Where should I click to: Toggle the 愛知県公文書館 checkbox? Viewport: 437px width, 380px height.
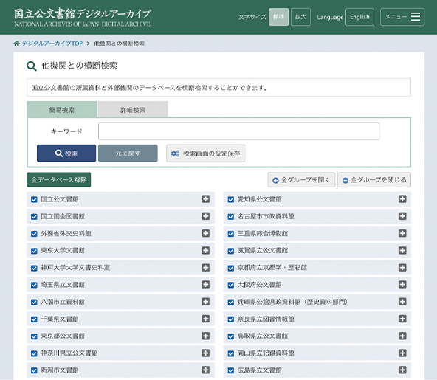click(231, 199)
